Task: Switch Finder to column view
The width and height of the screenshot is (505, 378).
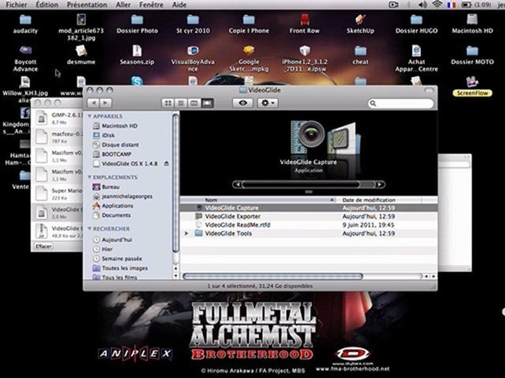Action: [194, 103]
